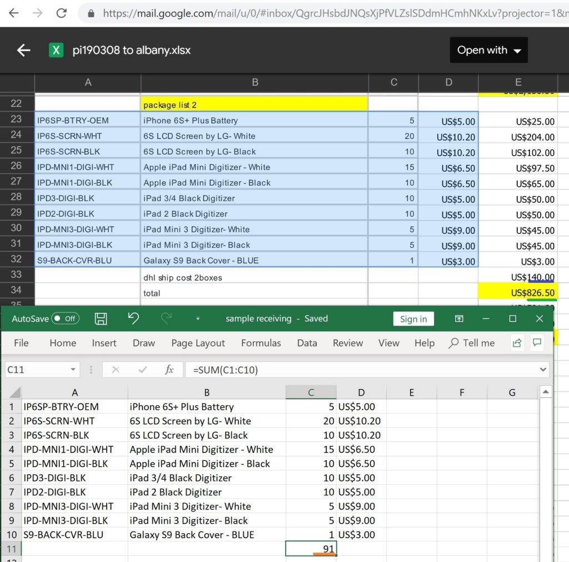This screenshot has height=562, width=569.
Task: Open the File menu
Action: coord(21,343)
